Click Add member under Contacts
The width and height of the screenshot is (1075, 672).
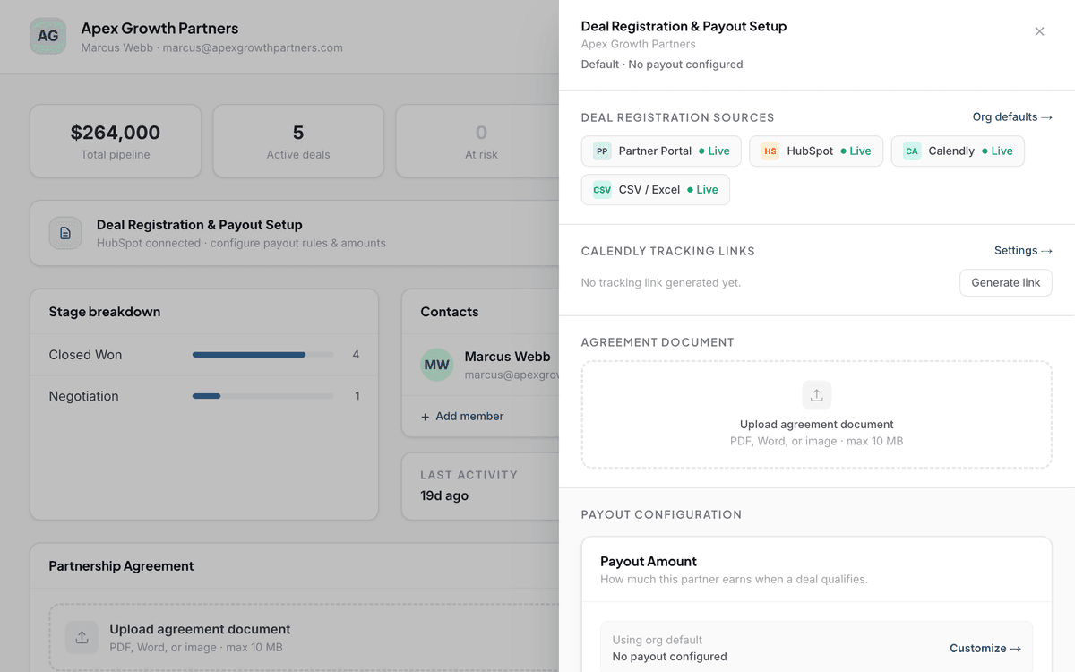(462, 416)
